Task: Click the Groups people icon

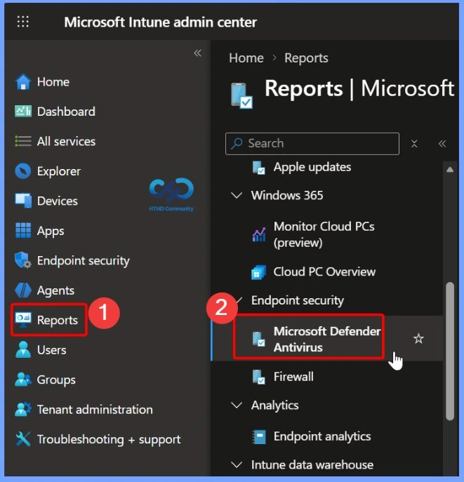Action: [23, 380]
